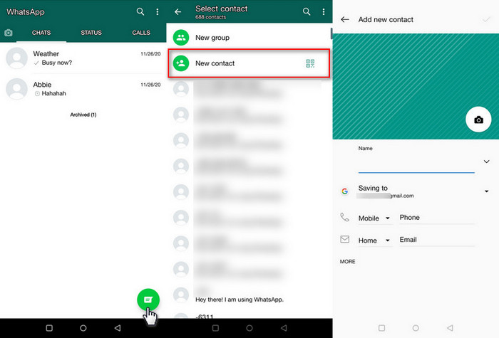
Task: Tap the New group icon
Action: (x=181, y=38)
